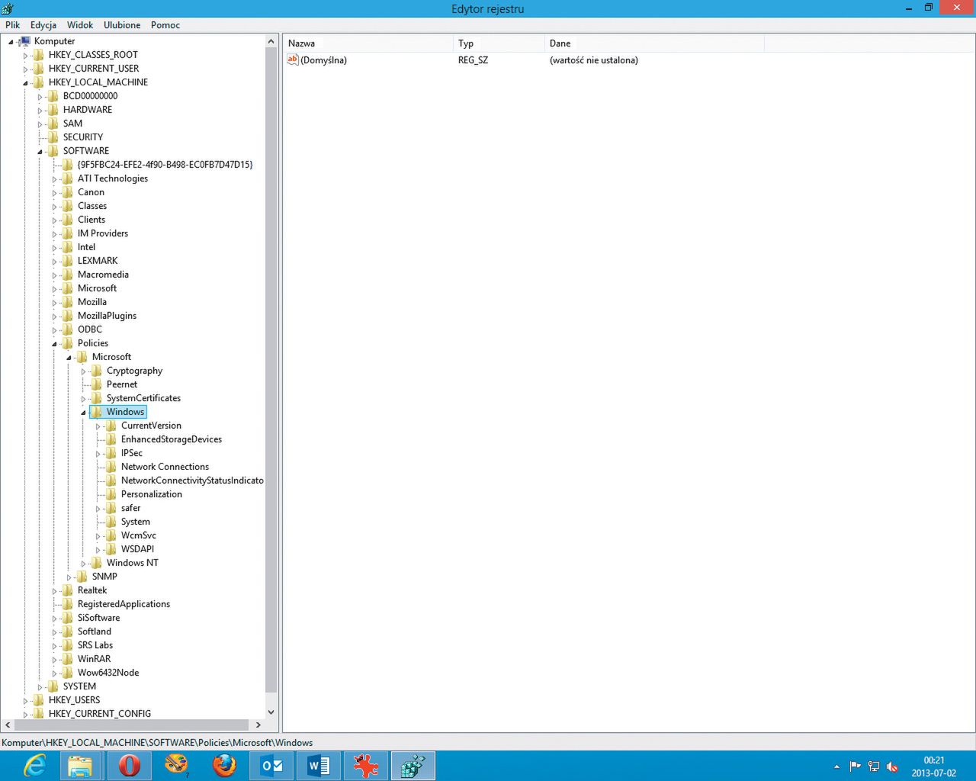Click the network icon in system tray
This screenshot has width=976, height=781.
(874, 767)
